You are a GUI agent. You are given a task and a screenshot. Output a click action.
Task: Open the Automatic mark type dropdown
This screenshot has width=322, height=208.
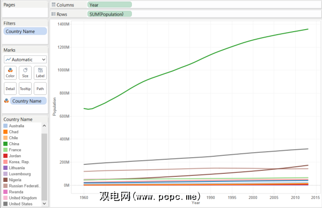pyautogui.click(x=25, y=59)
